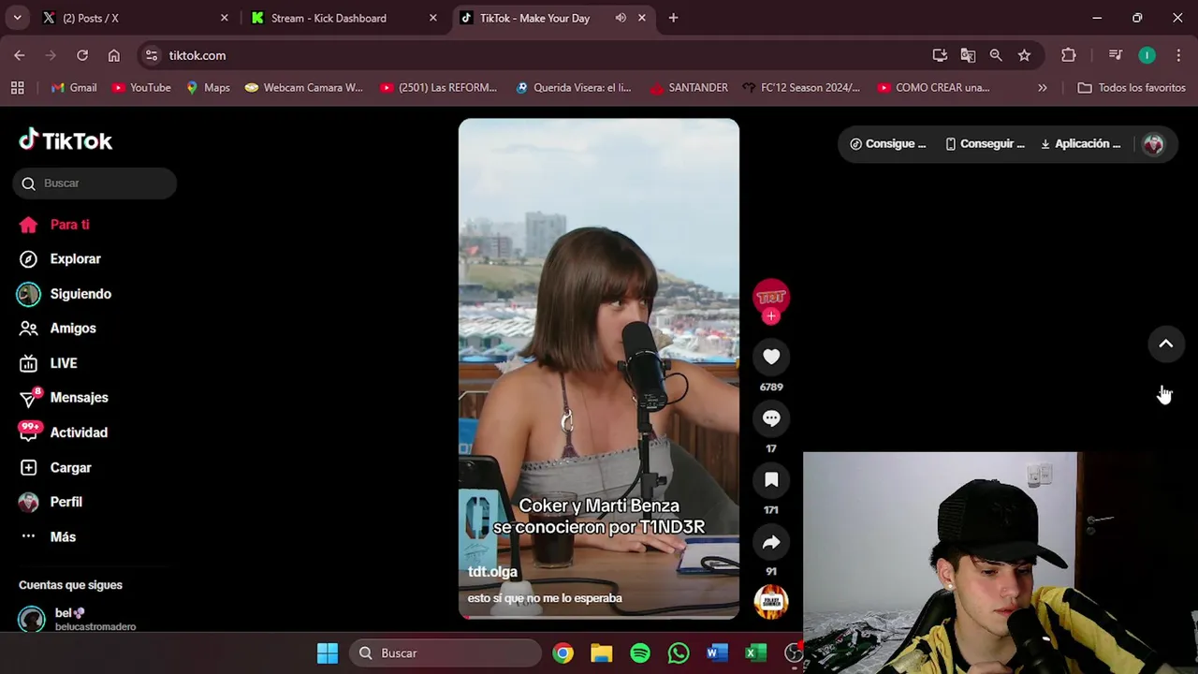Click the Conseguir app button

pos(985,144)
